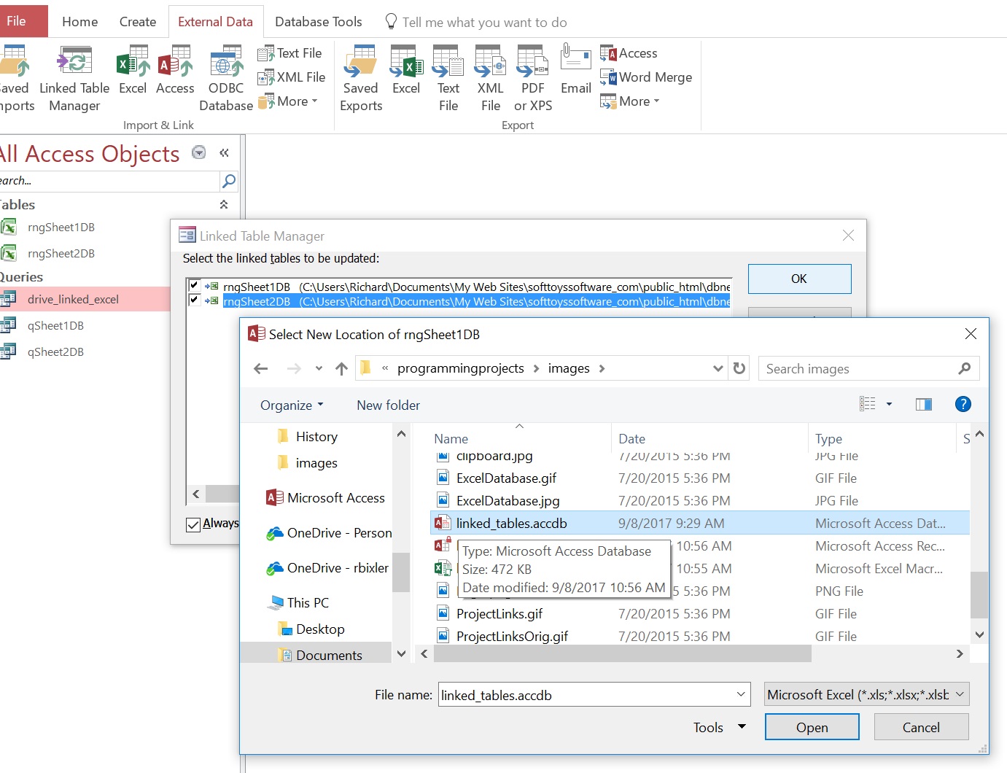Click the navigation tree vertical scrollbar
This screenshot has height=773, width=1007.
coord(401,572)
